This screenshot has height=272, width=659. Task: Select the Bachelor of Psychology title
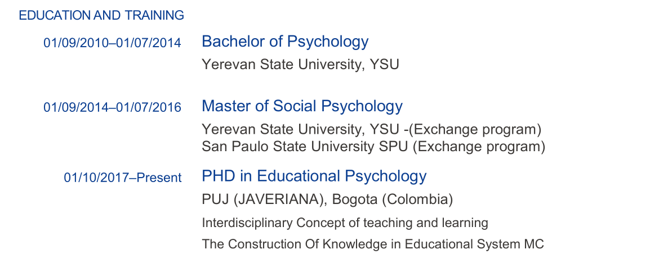(285, 42)
